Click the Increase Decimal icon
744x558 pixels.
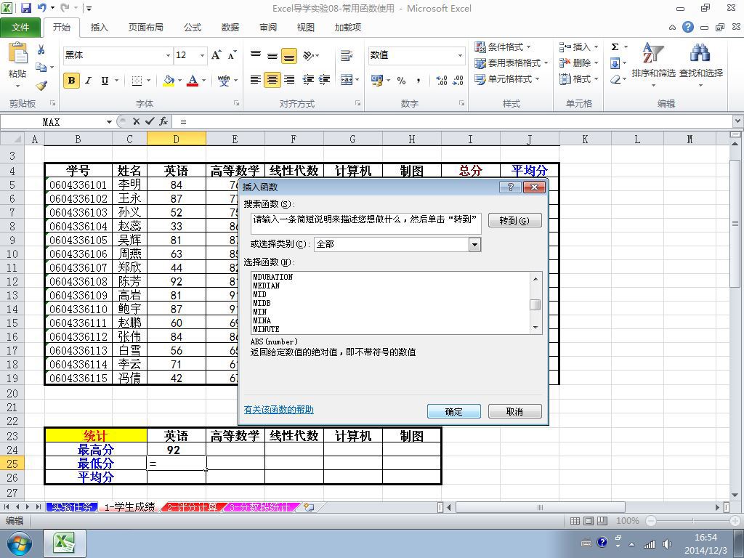click(441, 80)
